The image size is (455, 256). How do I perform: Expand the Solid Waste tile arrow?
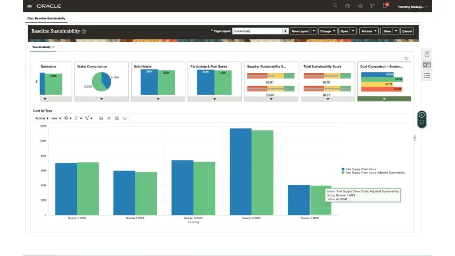click(x=158, y=99)
